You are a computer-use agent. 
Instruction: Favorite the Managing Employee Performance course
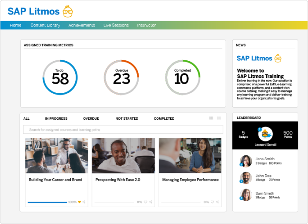(x=213, y=202)
